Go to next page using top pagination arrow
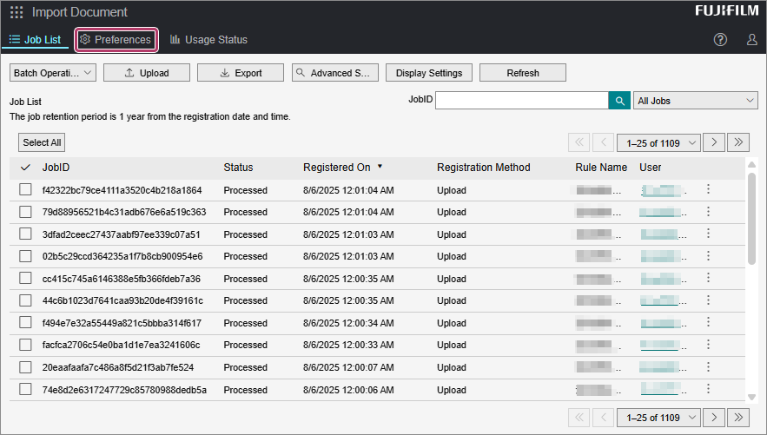The image size is (767, 435). [714, 142]
